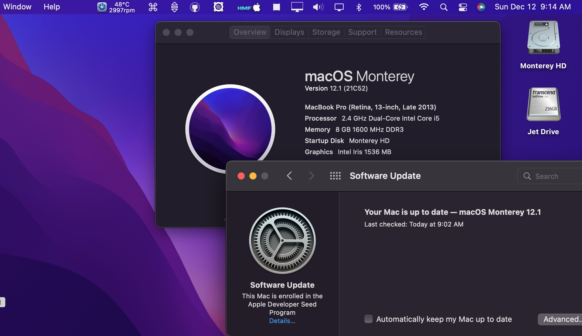582x336 pixels.
Task: Open the GitHub menu bar icon
Action: (195, 7)
